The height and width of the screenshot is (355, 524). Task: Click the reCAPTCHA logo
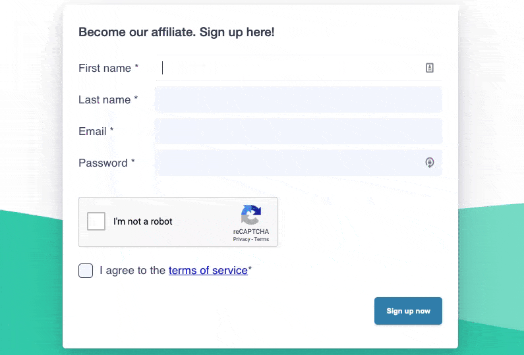[x=251, y=215]
